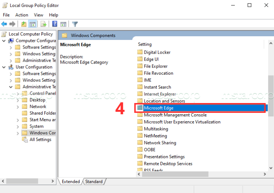Screen dimensions: 274x193
Task: Collapse the User Configuration node
Action: [x=4, y=67]
